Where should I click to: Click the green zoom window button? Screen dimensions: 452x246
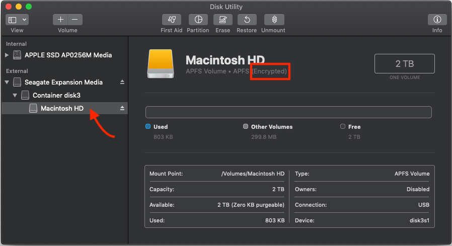click(29, 7)
